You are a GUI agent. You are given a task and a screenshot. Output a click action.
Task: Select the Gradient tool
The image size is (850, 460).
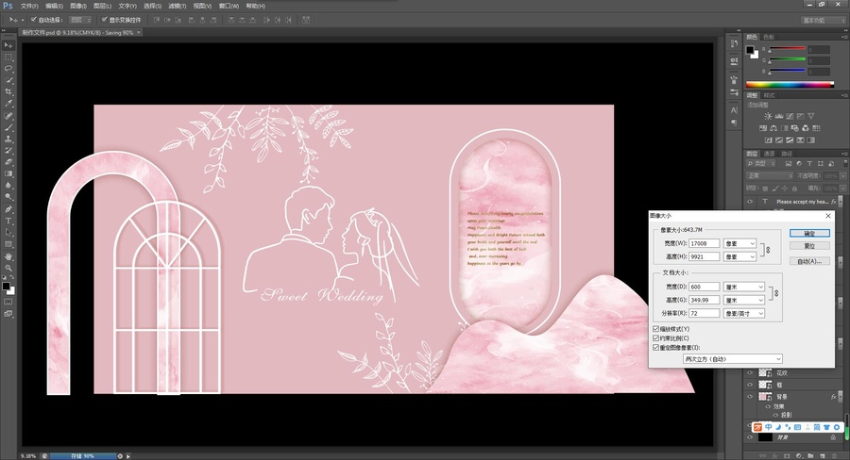[x=8, y=174]
